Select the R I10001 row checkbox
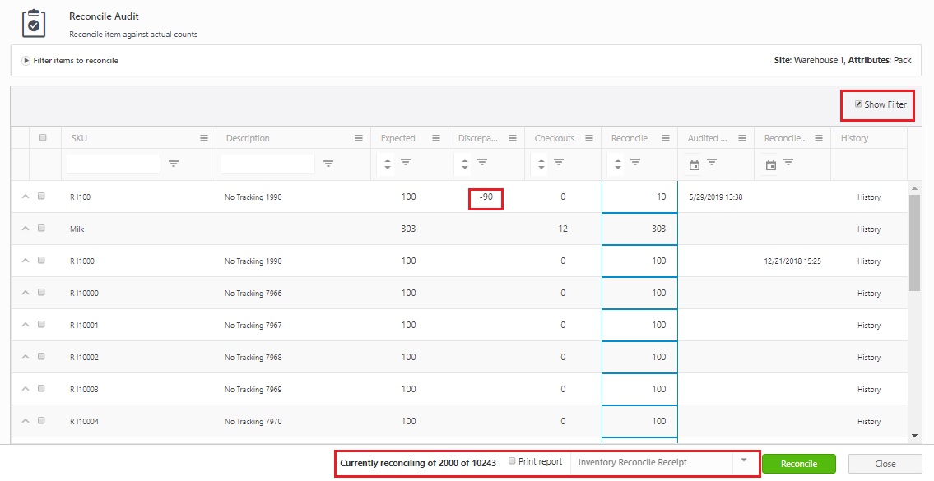This screenshot has height=481, width=934. [x=41, y=325]
